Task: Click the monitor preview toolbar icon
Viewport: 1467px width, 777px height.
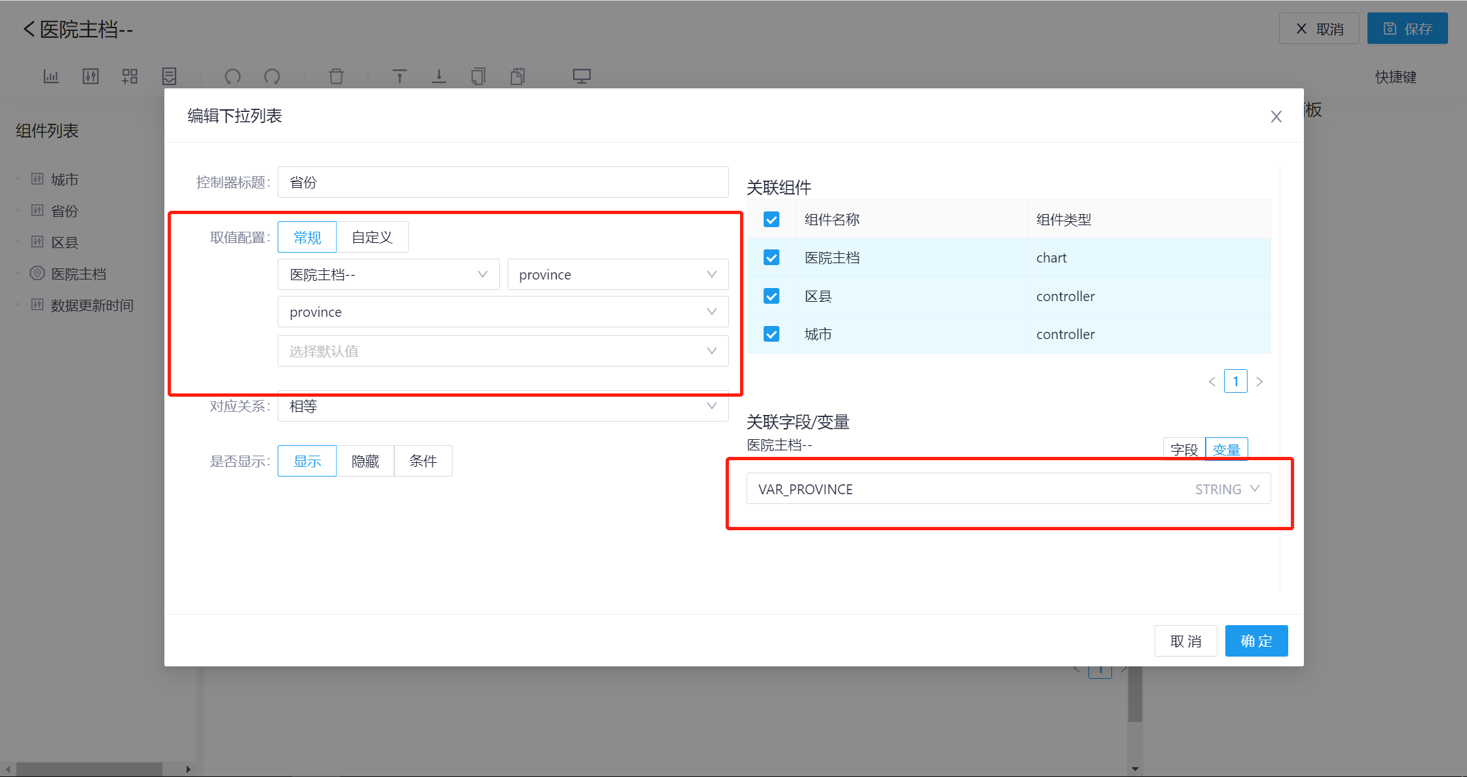Action: click(x=582, y=77)
